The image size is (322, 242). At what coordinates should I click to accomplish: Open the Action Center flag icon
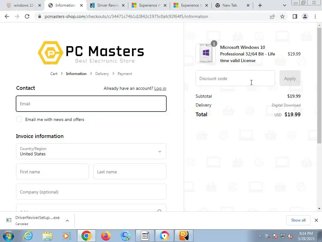point(275,236)
